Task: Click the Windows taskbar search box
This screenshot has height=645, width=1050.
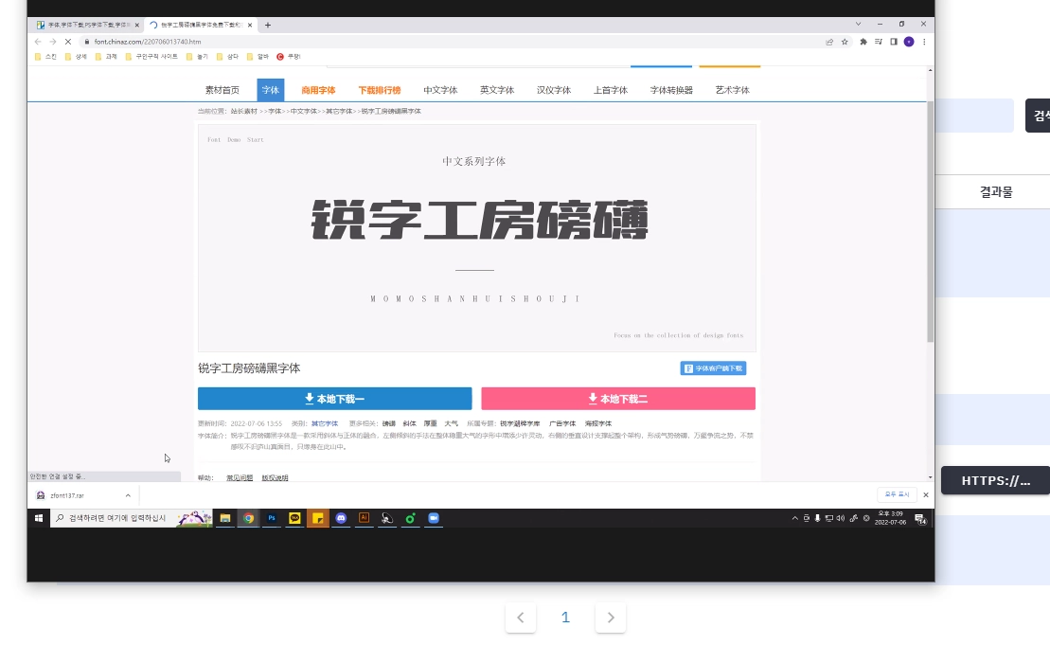Action: click(x=132, y=518)
